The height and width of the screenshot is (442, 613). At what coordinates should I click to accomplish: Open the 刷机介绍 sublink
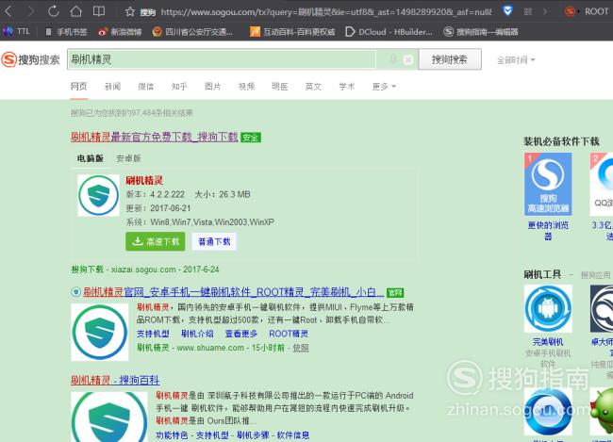(197, 334)
